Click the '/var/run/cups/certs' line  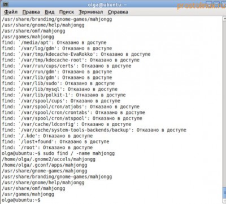point(67,66)
